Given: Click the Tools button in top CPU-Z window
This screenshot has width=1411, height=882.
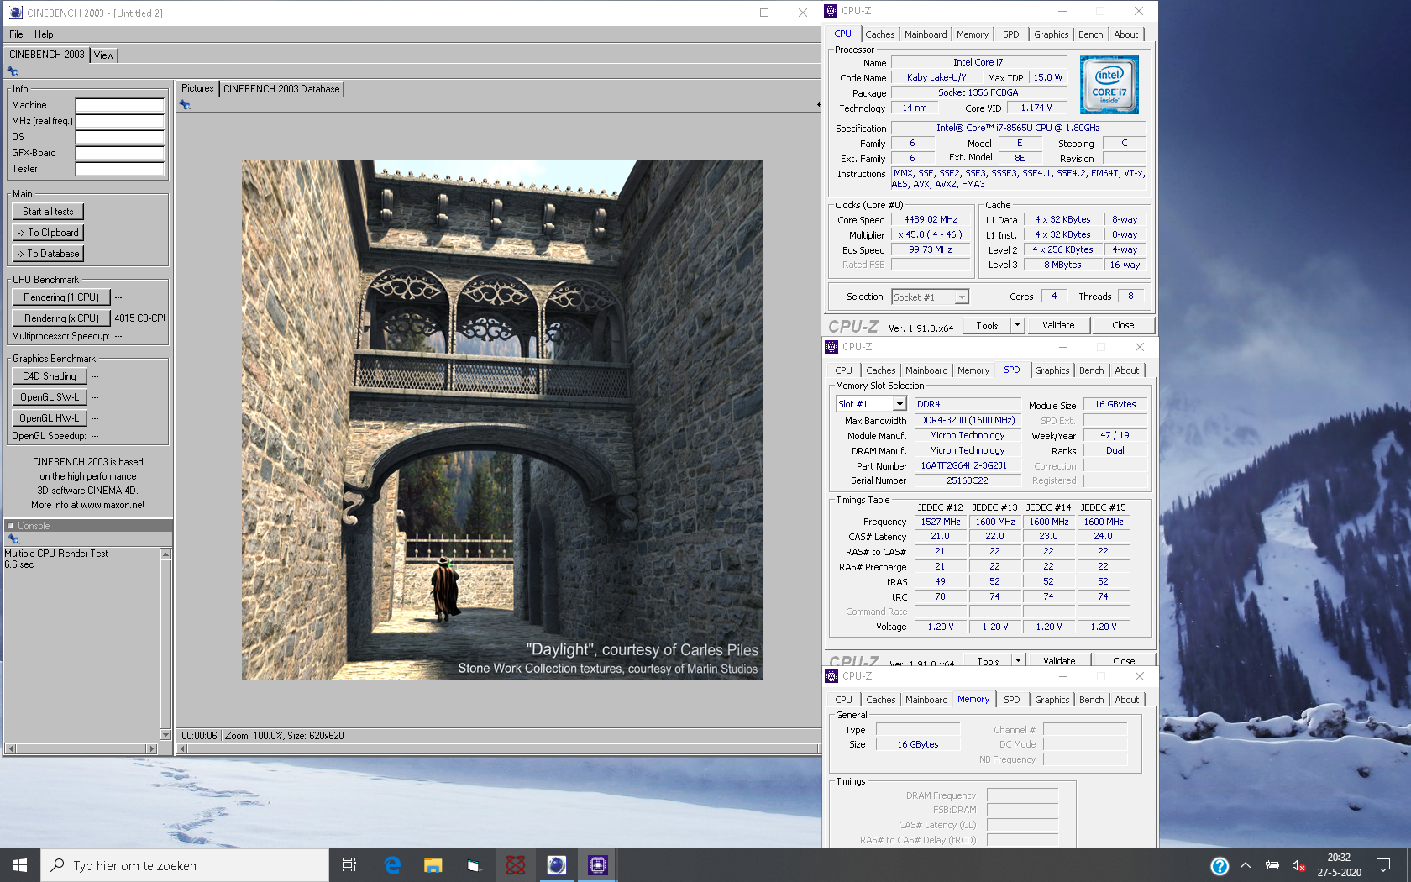Looking at the screenshot, I should tap(988, 325).
